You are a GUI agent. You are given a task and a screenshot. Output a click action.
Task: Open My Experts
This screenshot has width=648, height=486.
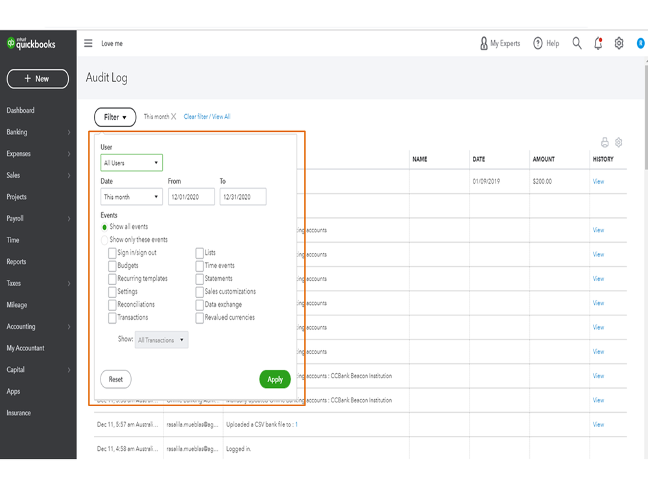pyautogui.click(x=499, y=43)
